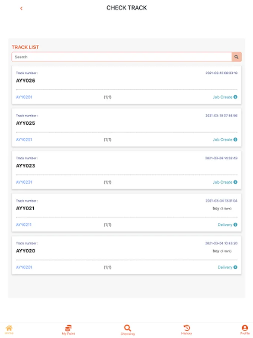This screenshot has width=253, height=338.
Task: Go to the Profile tab
Action: pos(245,330)
